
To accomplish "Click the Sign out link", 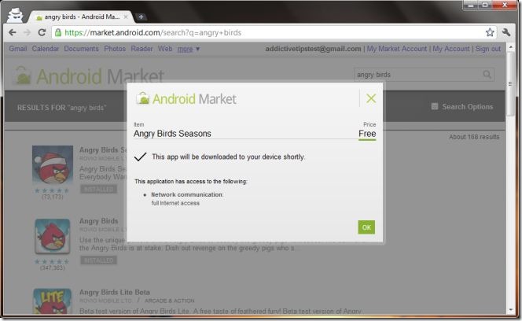I will (x=488, y=49).
